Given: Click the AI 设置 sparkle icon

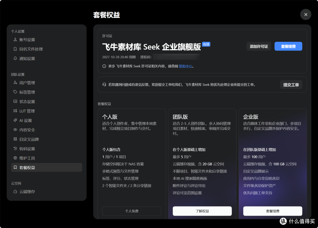Looking at the screenshot, I should tap(15, 120).
